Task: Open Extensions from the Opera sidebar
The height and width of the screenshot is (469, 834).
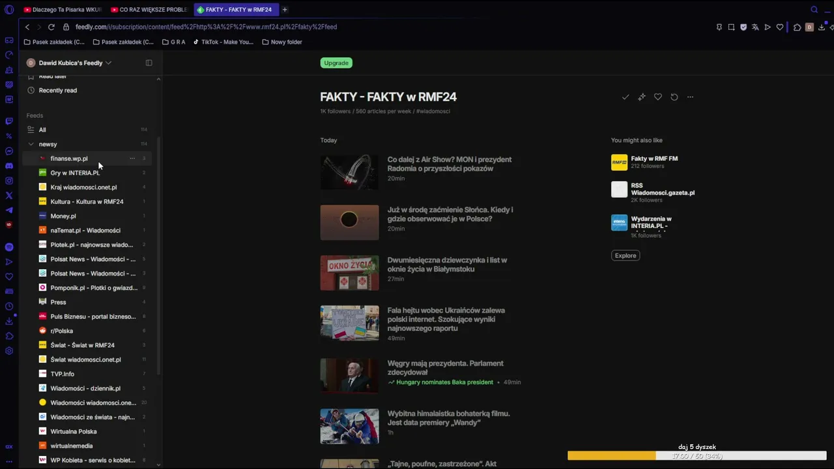Action: pyautogui.click(x=9, y=336)
